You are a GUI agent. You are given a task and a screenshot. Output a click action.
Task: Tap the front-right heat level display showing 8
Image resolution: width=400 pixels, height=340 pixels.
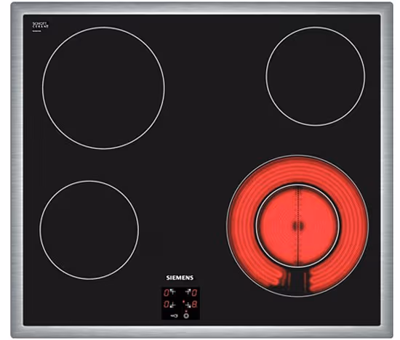[x=194, y=304]
